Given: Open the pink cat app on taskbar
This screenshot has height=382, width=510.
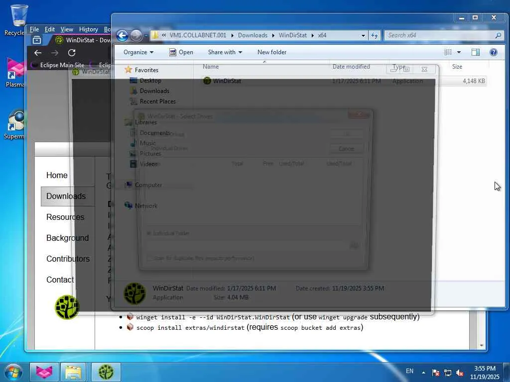Looking at the screenshot, I should pos(44,372).
